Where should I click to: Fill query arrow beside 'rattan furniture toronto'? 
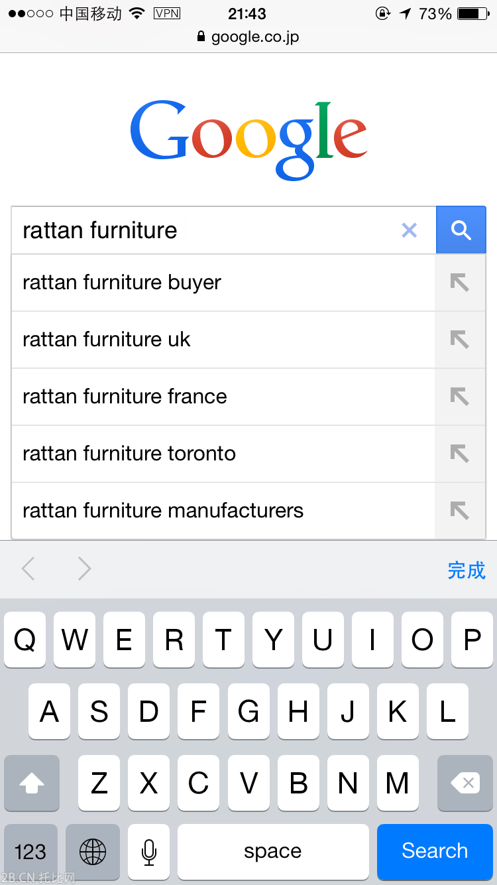460,454
